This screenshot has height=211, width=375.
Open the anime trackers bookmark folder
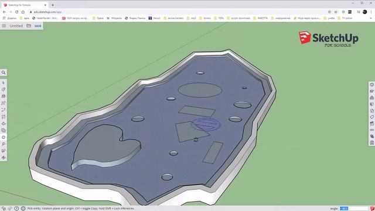click(173, 18)
